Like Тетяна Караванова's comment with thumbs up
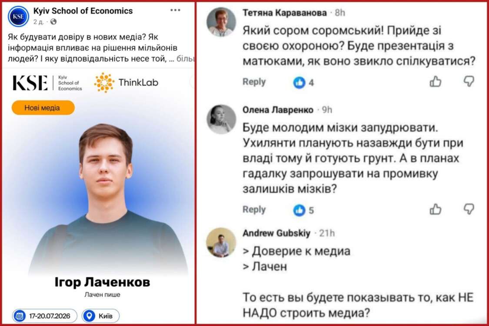The image size is (489, 326). click(436, 81)
